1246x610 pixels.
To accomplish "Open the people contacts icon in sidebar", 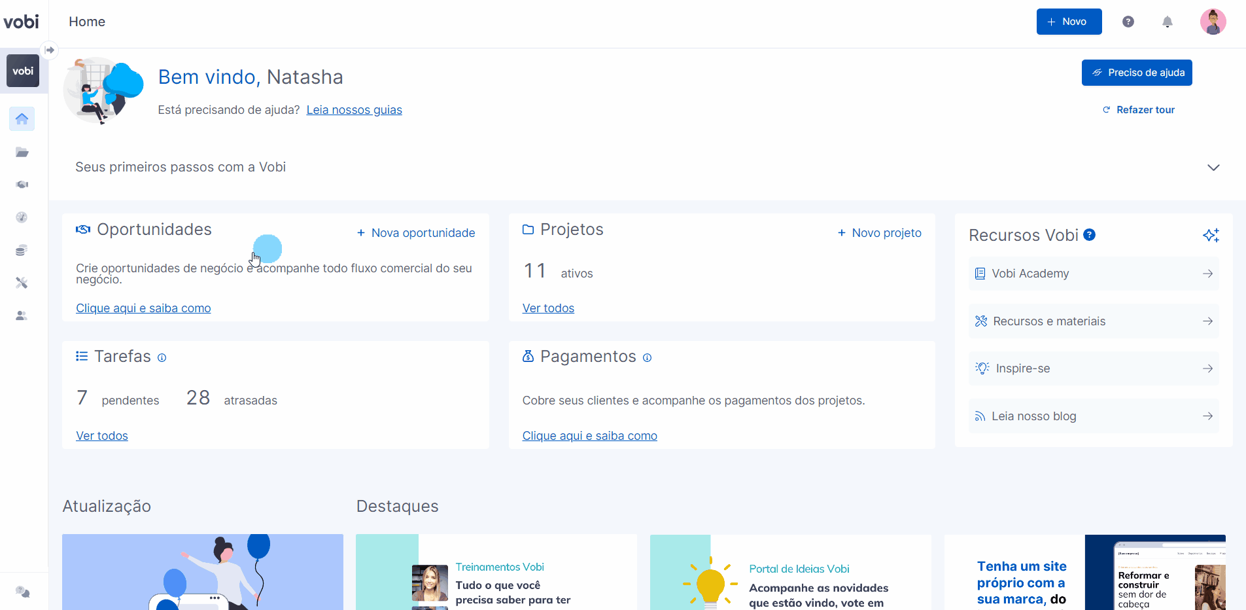I will [x=22, y=315].
